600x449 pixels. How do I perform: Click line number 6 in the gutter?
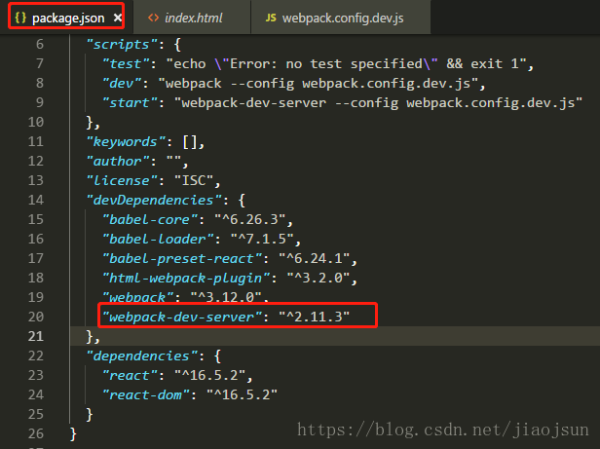click(x=40, y=45)
